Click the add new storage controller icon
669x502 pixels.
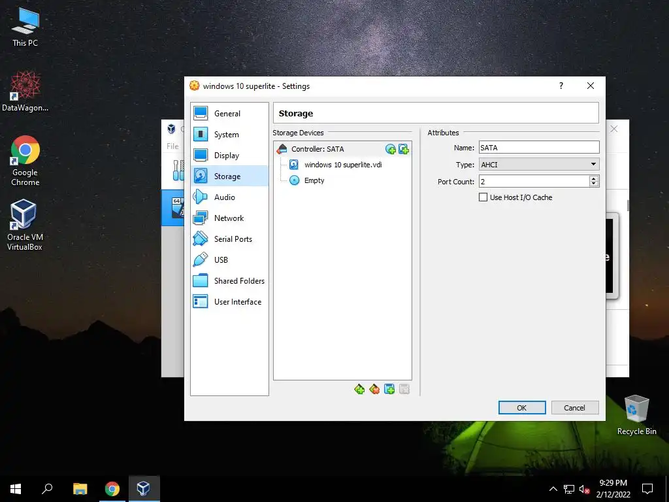tap(359, 389)
